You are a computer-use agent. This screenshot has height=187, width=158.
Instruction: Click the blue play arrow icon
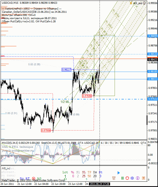pyautogui.click(x=118, y=173)
